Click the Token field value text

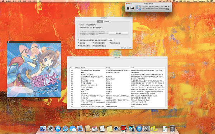[x=91, y=25]
